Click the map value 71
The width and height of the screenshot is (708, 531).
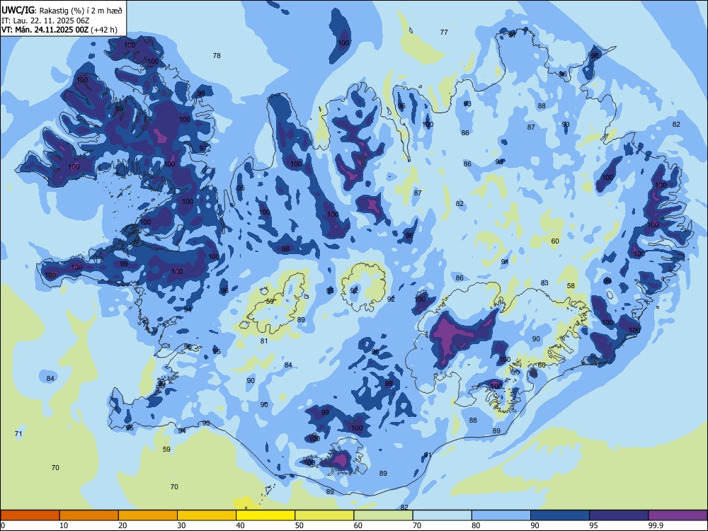coord(18,433)
